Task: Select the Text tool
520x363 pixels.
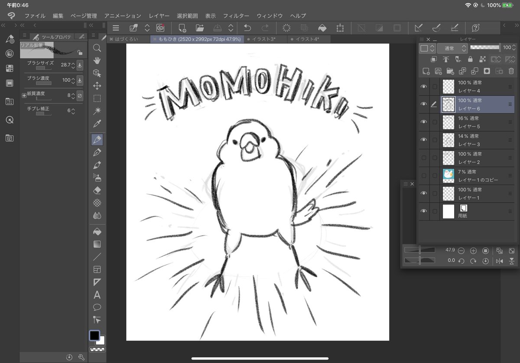Action: pyautogui.click(x=97, y=295)
